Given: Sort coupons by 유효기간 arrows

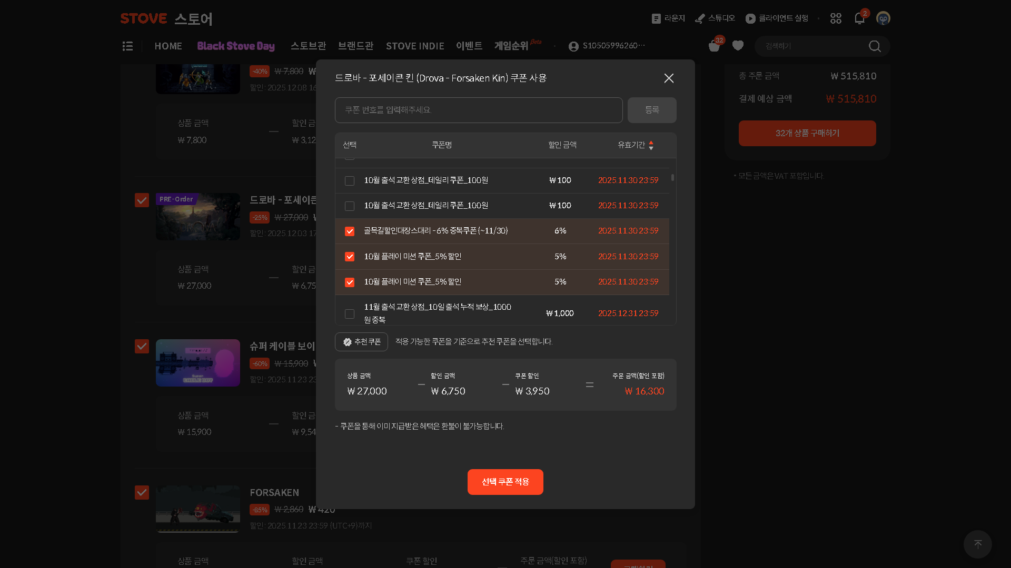Looking at the screenshot, I should pyautogui.click(x=651, y=145).
